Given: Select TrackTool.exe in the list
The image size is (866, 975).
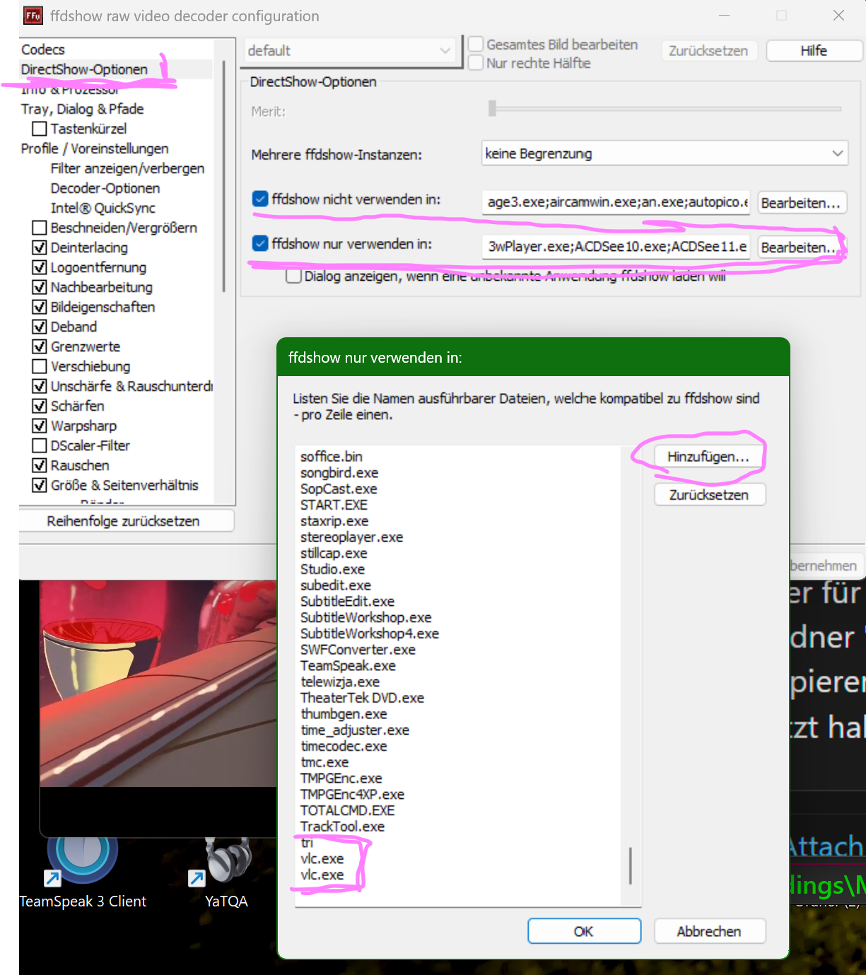Looking at the screenshot, I should click(342, 827).
